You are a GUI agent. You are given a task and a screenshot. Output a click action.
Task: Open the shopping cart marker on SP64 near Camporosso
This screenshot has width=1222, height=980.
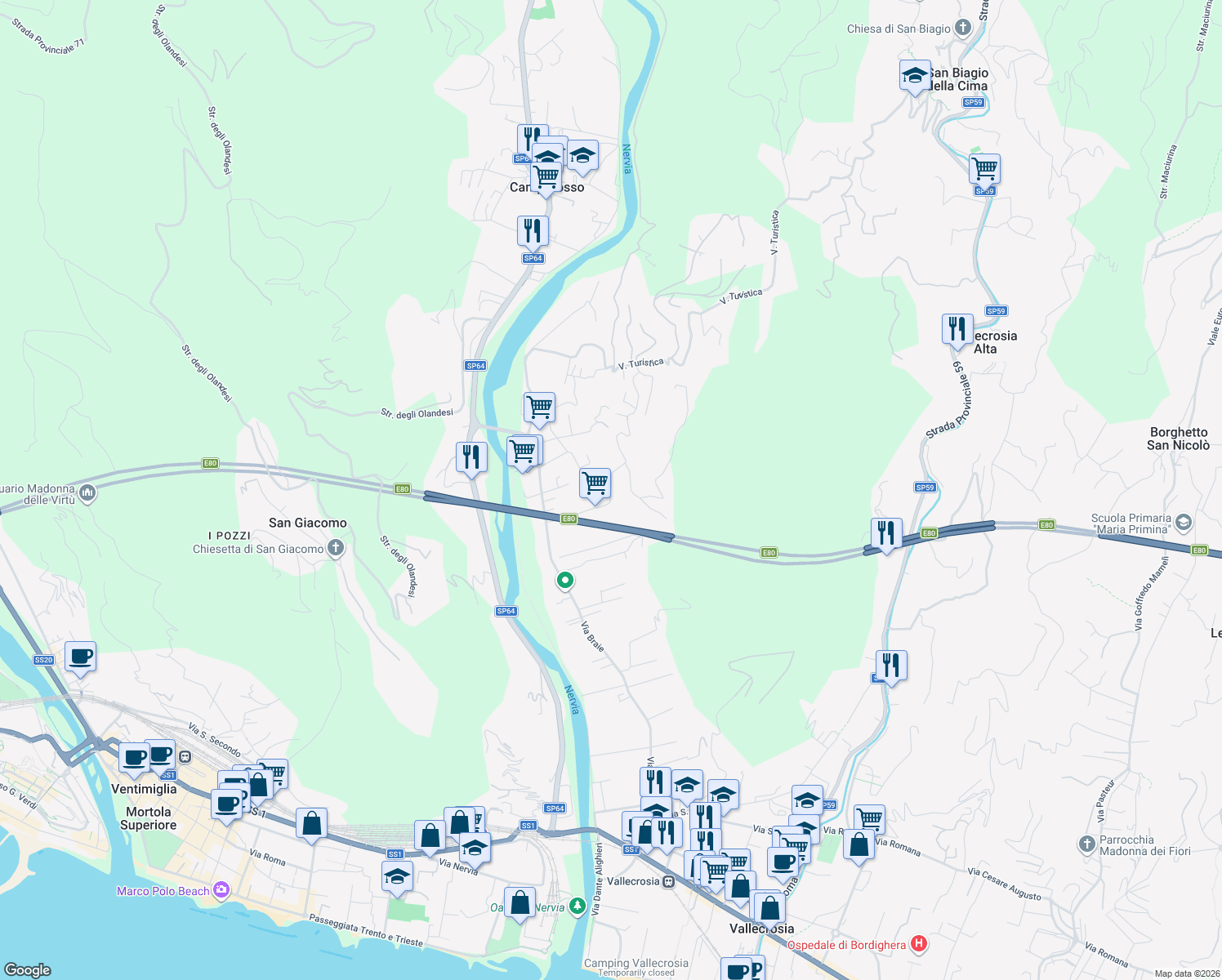[x=546, y=173]
